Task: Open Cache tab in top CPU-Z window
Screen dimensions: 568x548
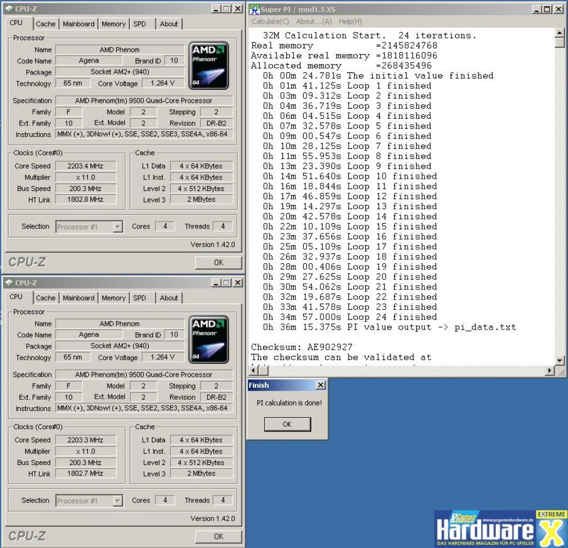Action: [x=45, y=24]
